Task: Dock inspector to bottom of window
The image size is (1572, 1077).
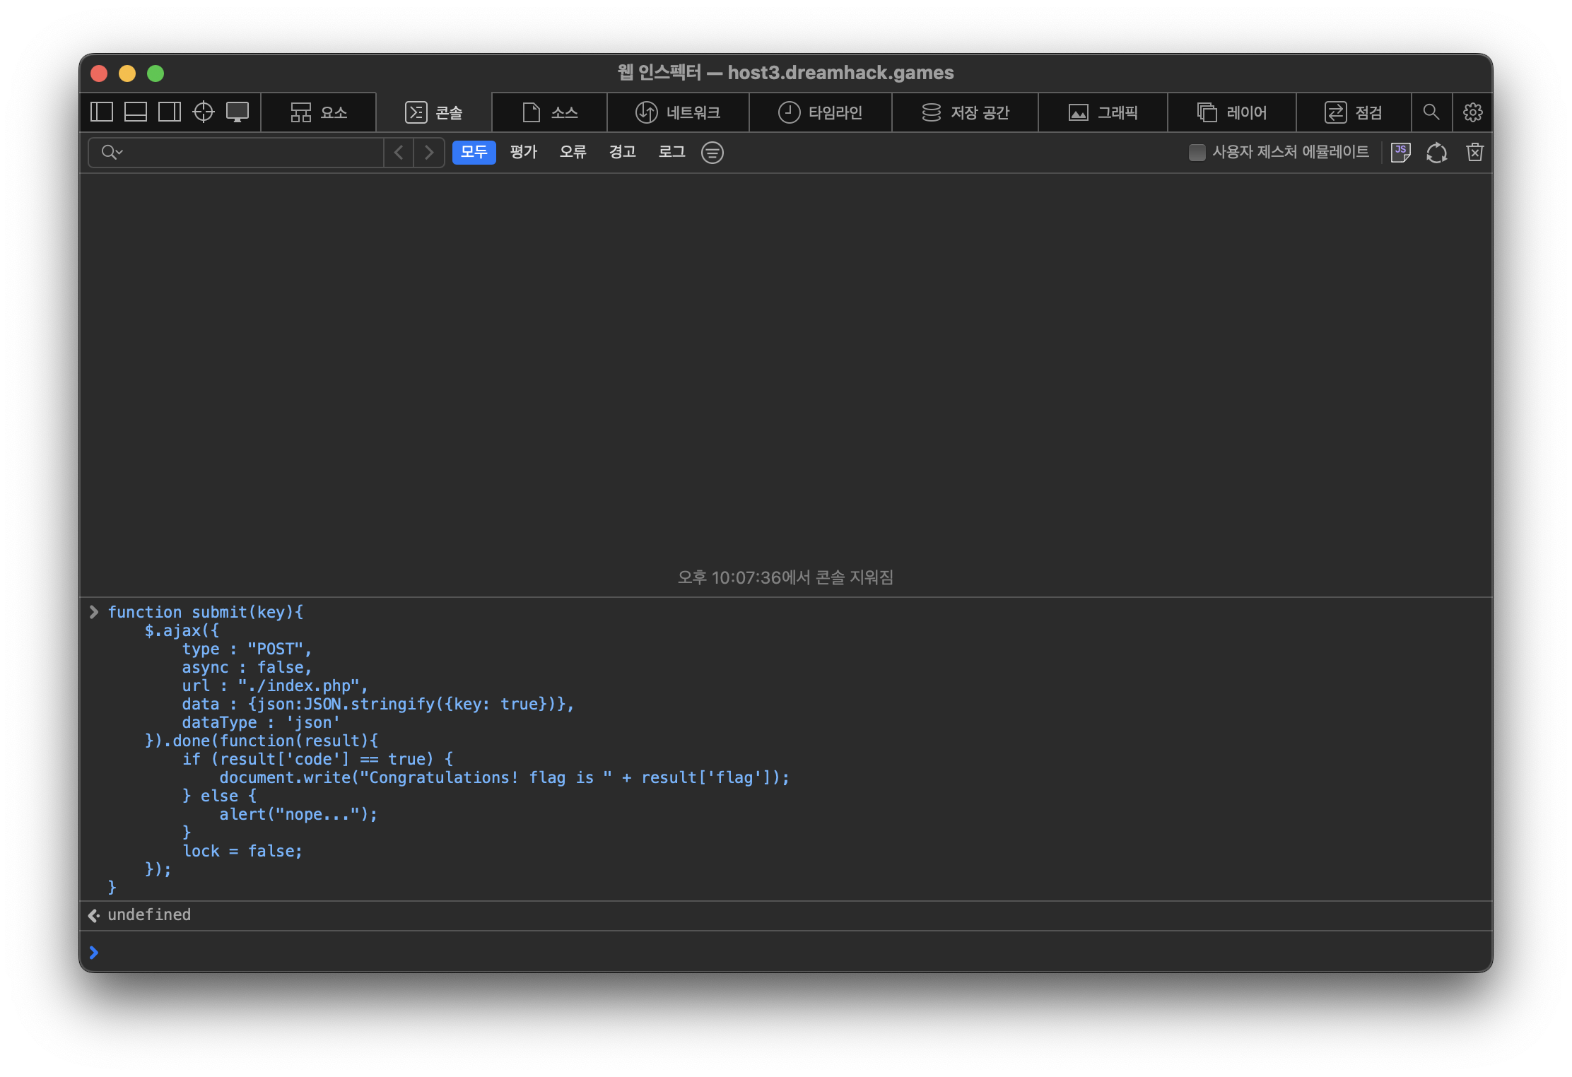Action: (x=136, y=112)
